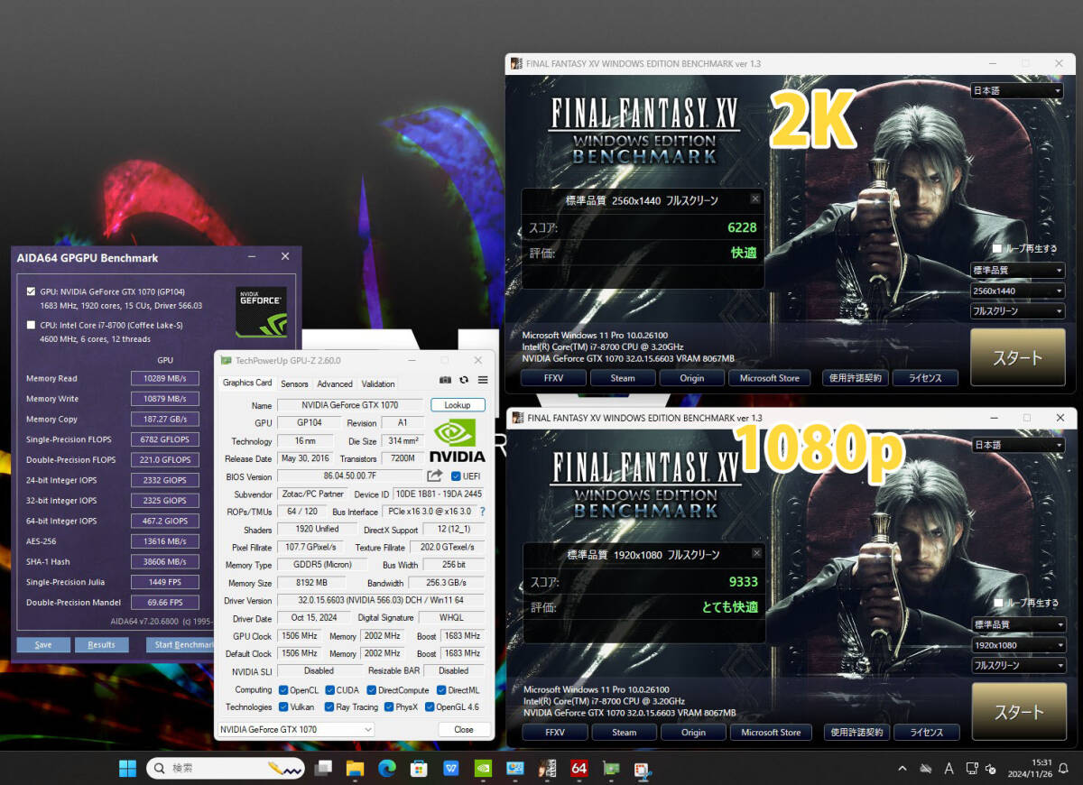Click the Lookup button in GPU-Z
Screen dimensions: 1083x785
(x=458, y=405)
